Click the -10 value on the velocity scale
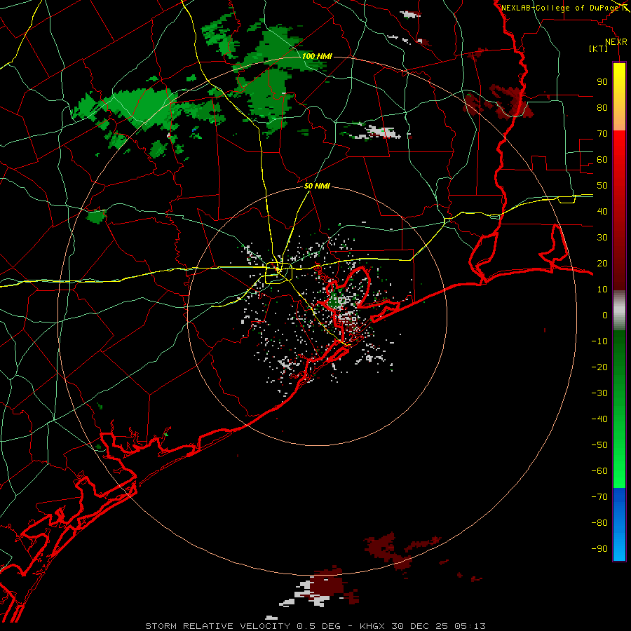This screenshot has width=631, height=631. tap(599, 341)
